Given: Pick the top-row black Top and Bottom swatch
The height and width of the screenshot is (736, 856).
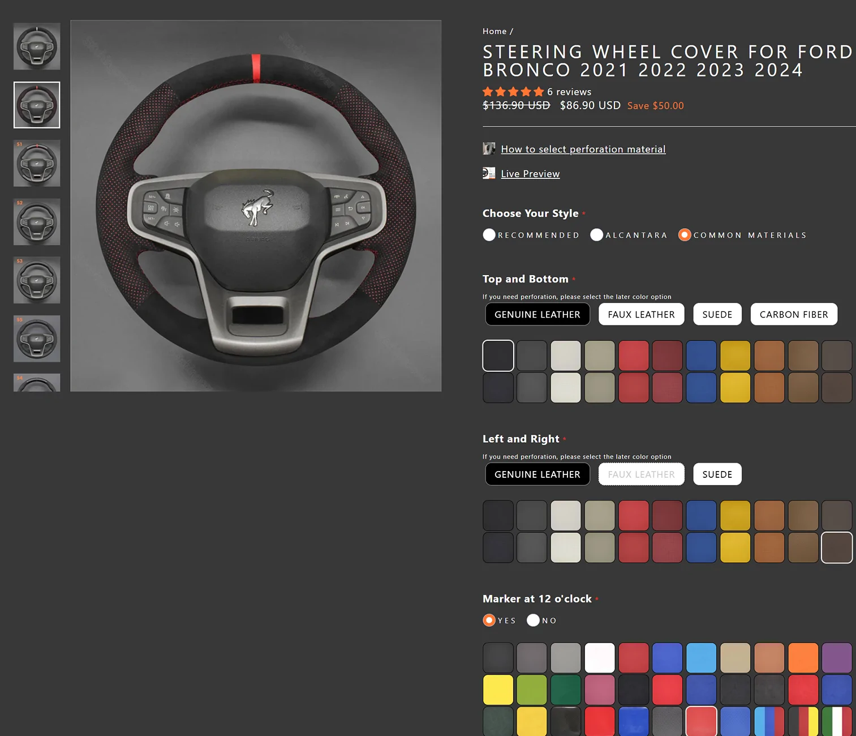Looking at the screenshot, I should point(498,356).
